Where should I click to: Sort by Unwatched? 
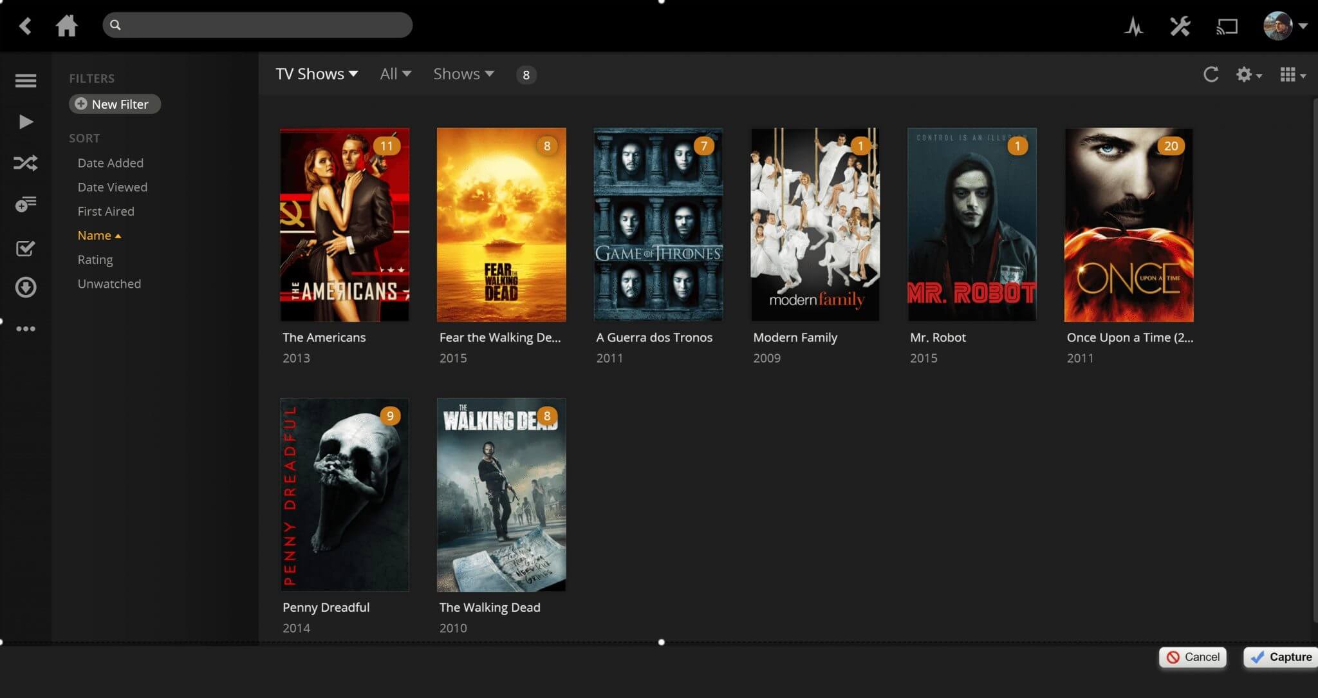point(109,284)
